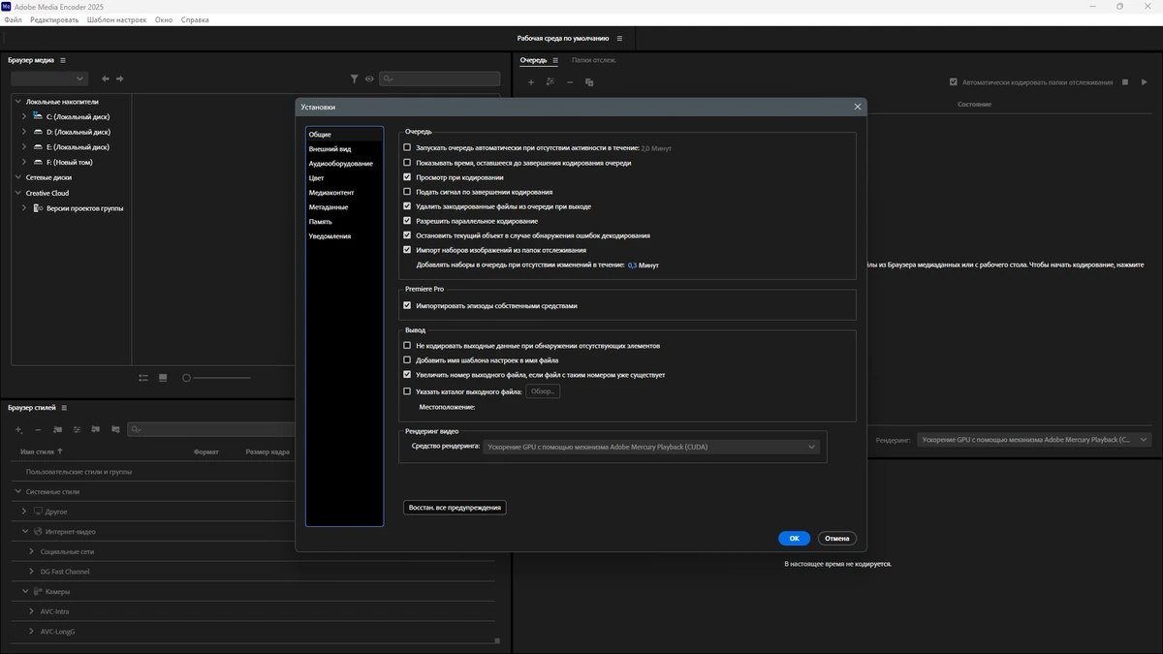Viewport: 1163px width, 654px height.
Task: Open the Media Browser location dropdown
Action: tap(49, 78)
